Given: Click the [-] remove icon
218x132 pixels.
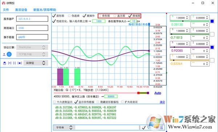Looking at the screenshot, I should point(14,63).
